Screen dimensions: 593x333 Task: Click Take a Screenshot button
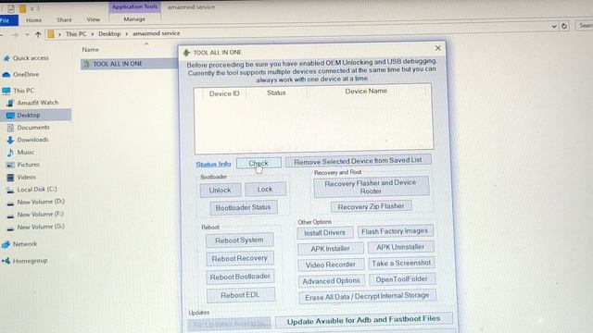pyautogui.click(x=401, y=263)
